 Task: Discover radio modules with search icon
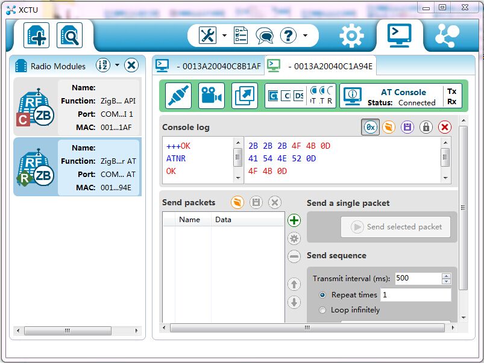(69, 35)
